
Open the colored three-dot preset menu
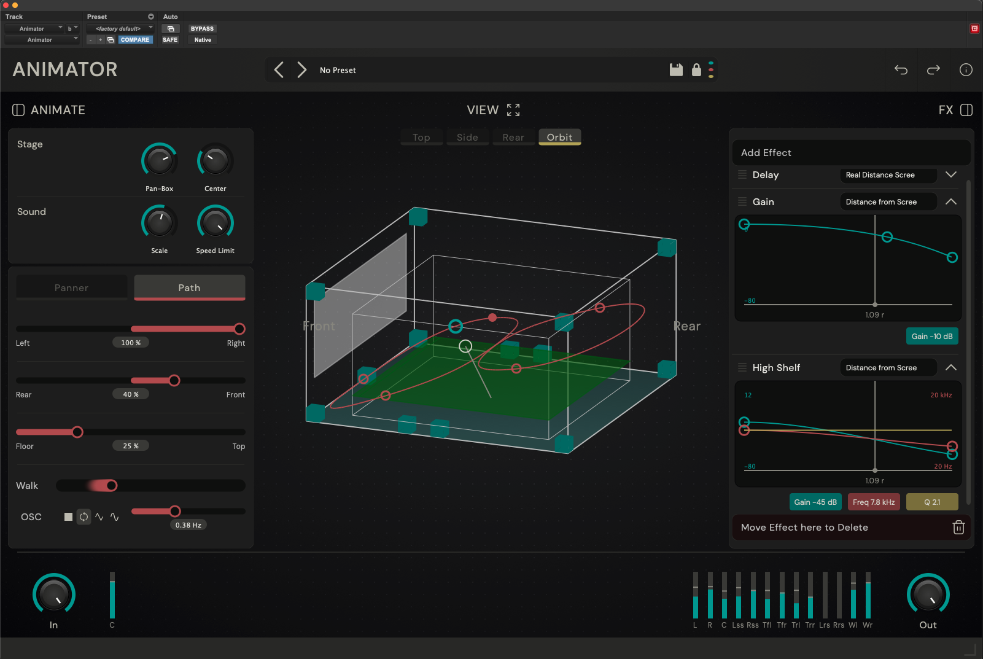click(x=711, y=70)
